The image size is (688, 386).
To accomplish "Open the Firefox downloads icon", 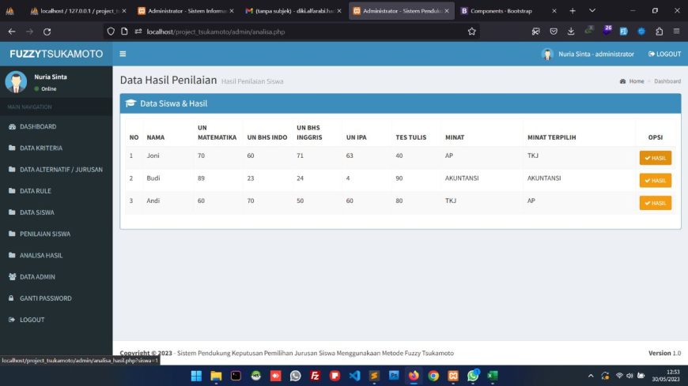I will 571,32.
